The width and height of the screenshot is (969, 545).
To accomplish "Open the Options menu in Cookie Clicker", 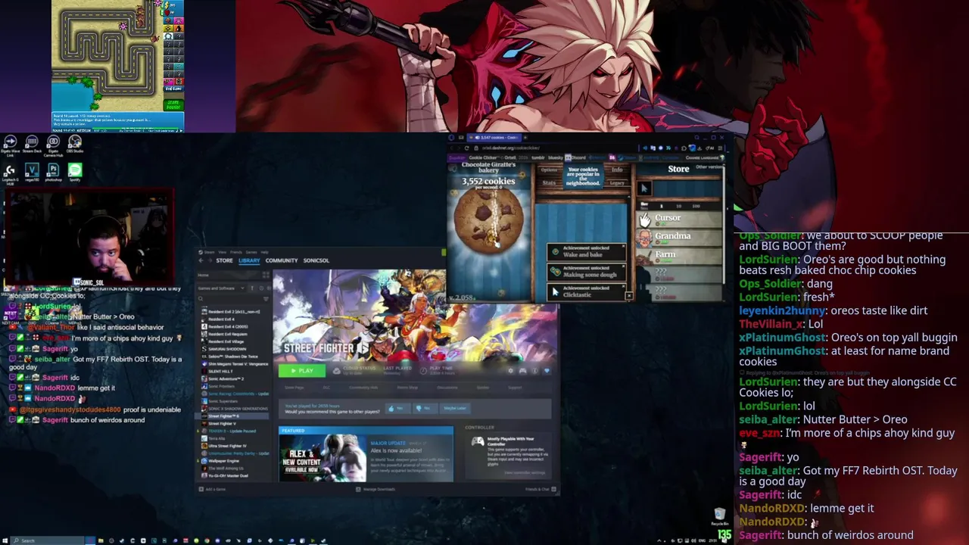I will [549, 170].
